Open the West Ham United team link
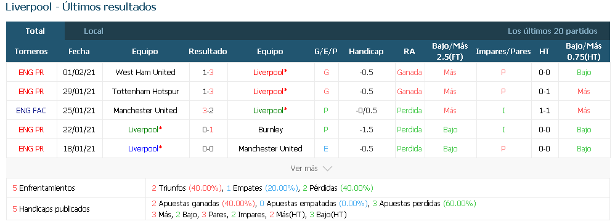 145,73
